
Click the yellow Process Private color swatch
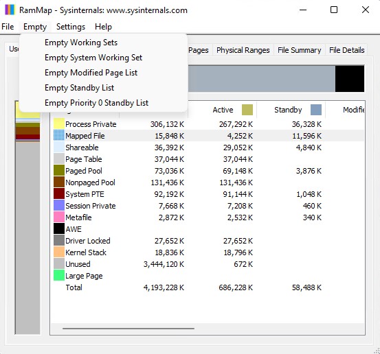pos(59,124)
